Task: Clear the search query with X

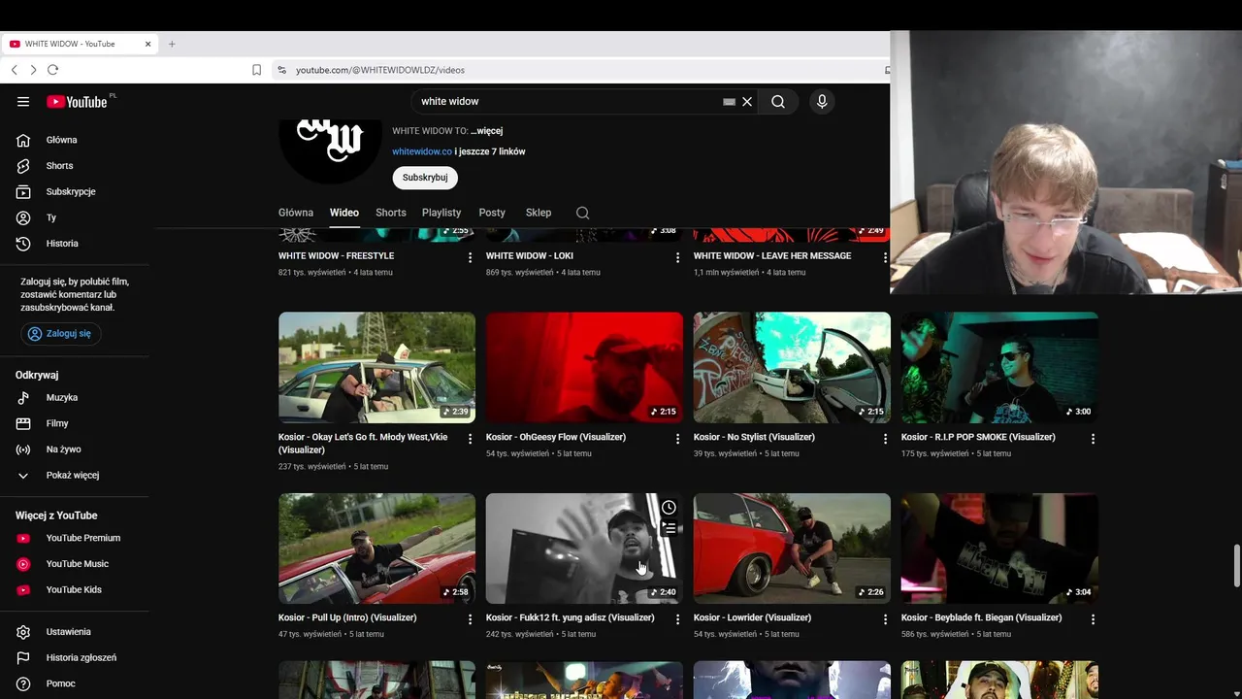Action: (x=747, y=102)
